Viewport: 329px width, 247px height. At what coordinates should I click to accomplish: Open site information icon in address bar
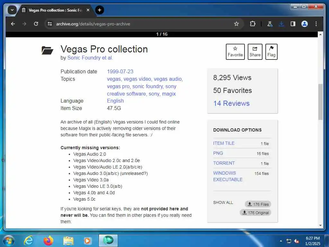(50, 24)
